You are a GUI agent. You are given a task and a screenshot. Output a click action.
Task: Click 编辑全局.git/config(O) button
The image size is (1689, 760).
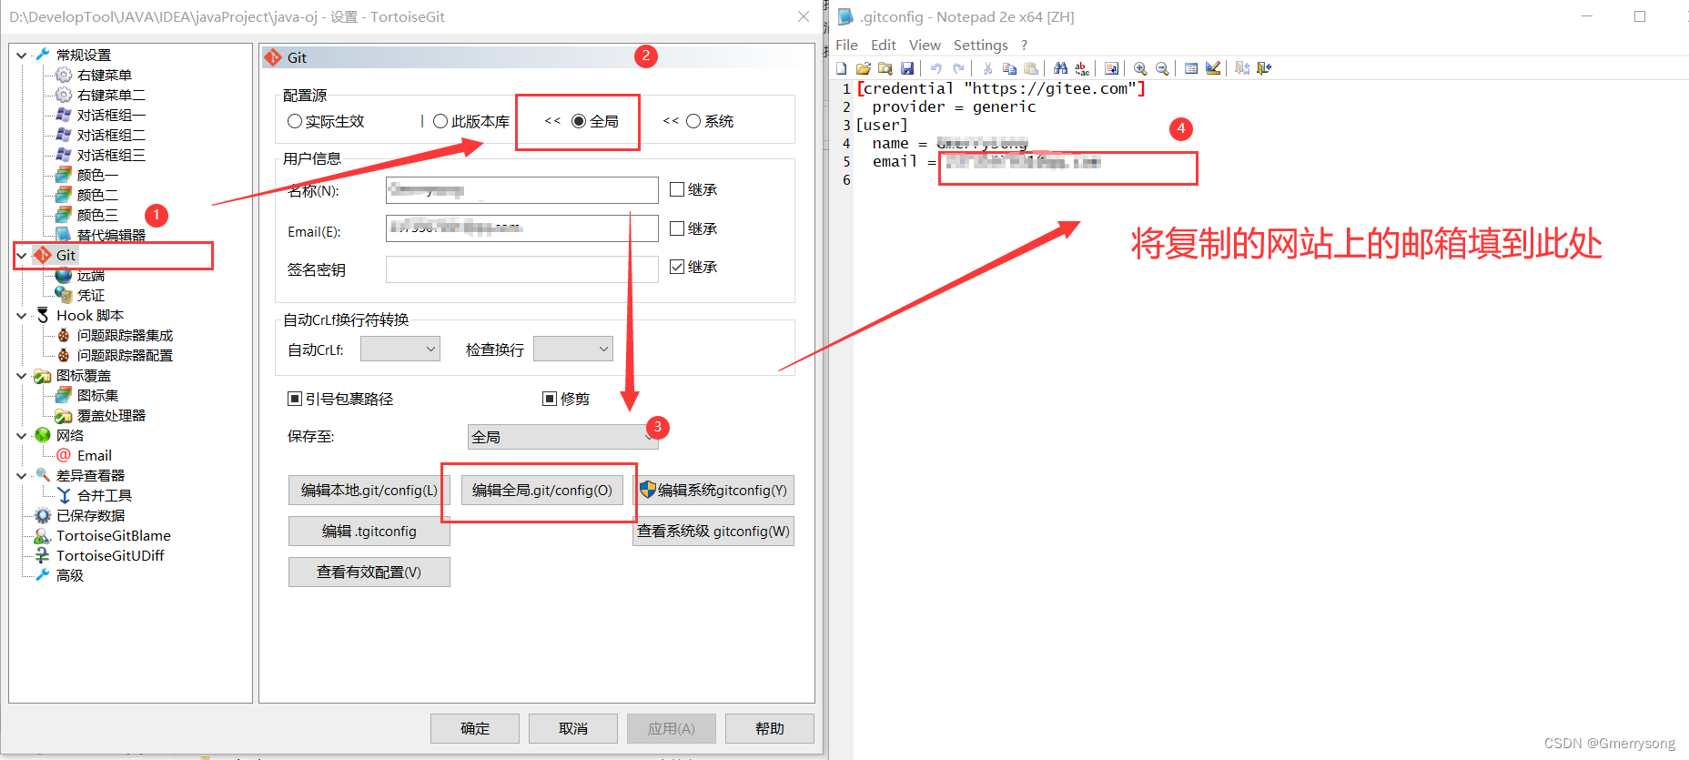542,490
